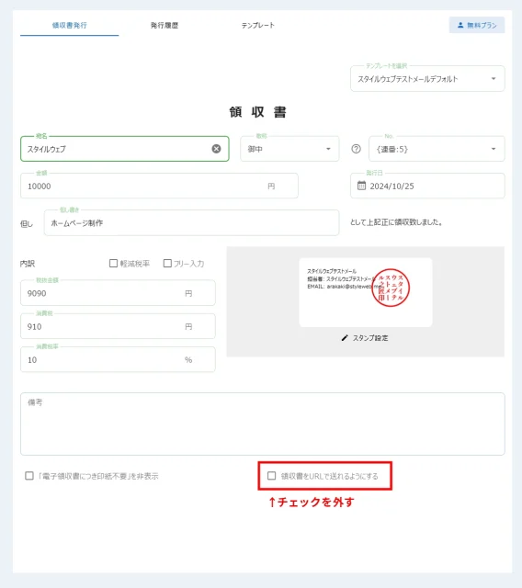Image resolution: width=522 pixels, height=588 pixels.
Task: Select the 領収書発行 tab
Action: pos(69,25)
